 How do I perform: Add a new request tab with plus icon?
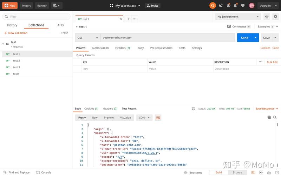pos(128,19)
